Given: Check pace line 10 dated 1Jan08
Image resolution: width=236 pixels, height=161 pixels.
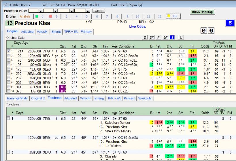Looking at the screenshot, I should [x=9, y=91].
